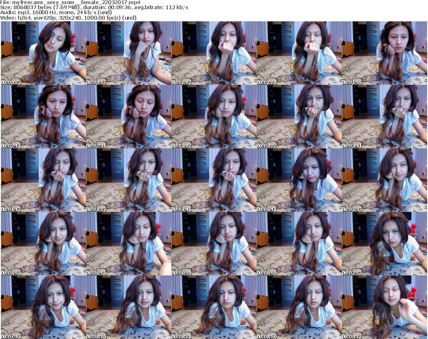
Task: Select the thumbnail timestamped 00:08:28
Action: tap(214, 307)
